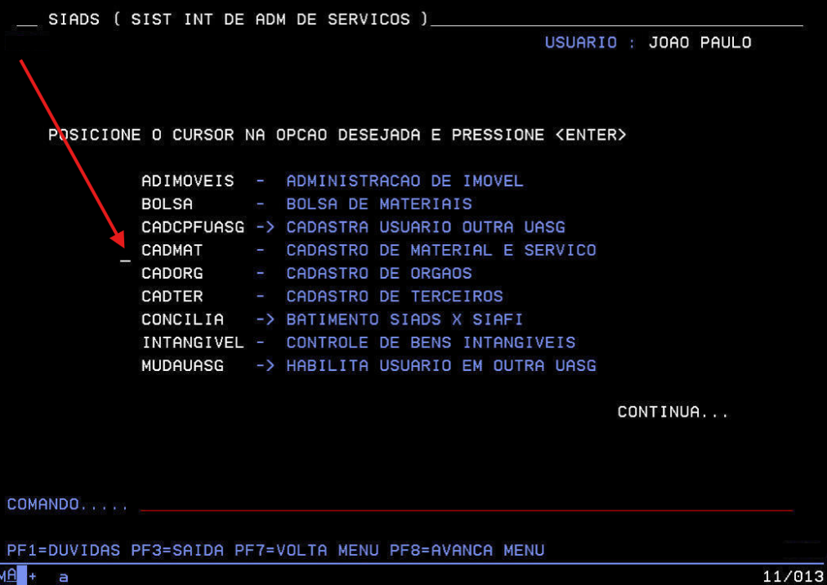Click the description ADMINISTRACAO DE IMOVEL

coord(405,181)
